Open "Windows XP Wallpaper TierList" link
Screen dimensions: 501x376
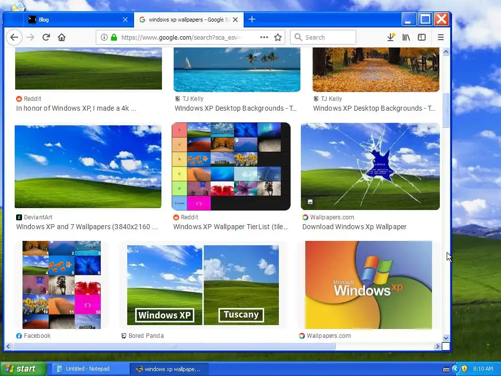click(x=230, y=227)
